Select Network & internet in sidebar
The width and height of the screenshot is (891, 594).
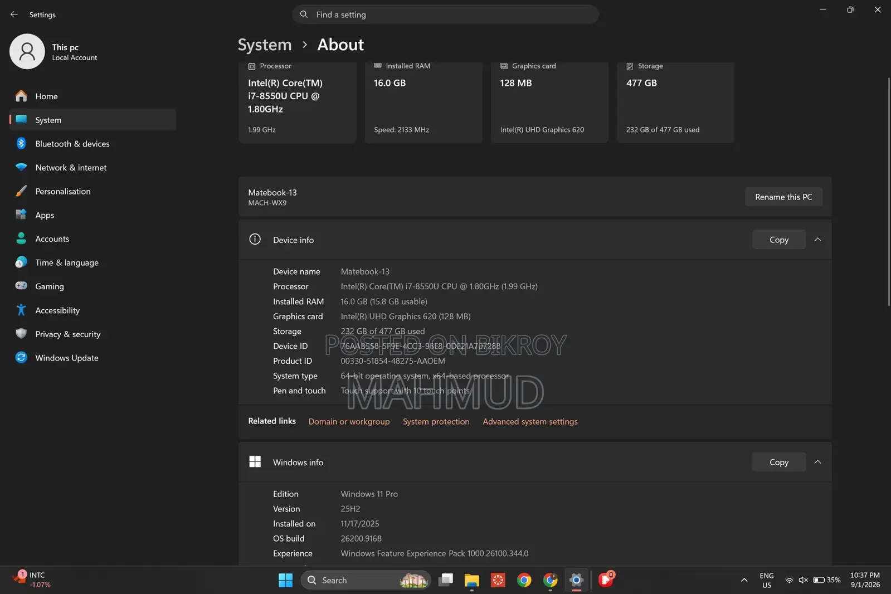(x=92, y=168)
